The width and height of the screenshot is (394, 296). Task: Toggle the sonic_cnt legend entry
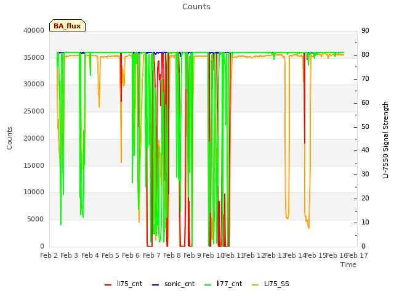174,284
